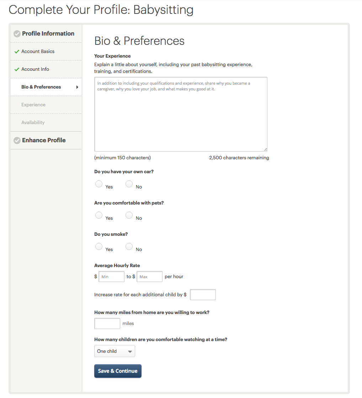362x398 pixels.
Task: Click the Min hourly rate field
Action: pos(111,277)
